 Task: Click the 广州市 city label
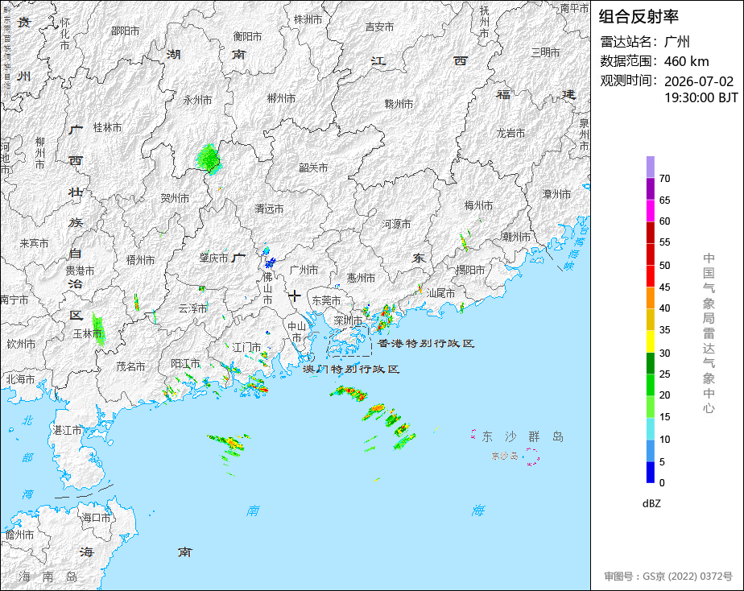304,270
